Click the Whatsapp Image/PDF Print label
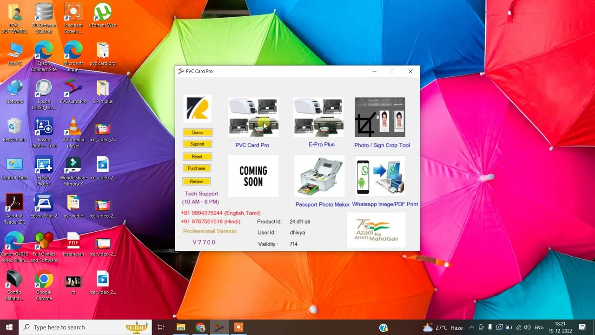 click(385, 204)
